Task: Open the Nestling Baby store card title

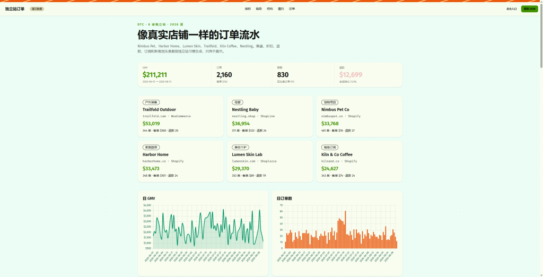Action: point(245,109)
